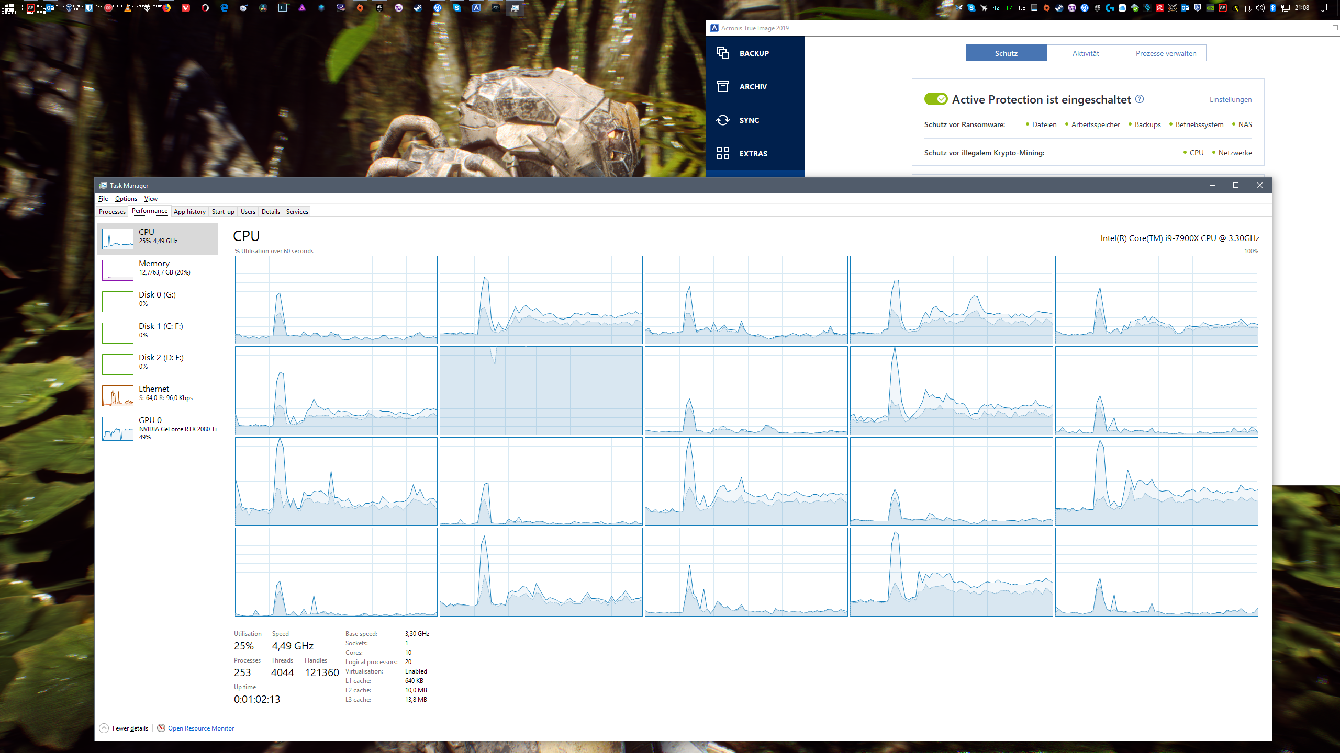Viewport: 1340px width, 753px height.
Task: Click the Archiv icon in Acronis
Action: coord(723,87)
